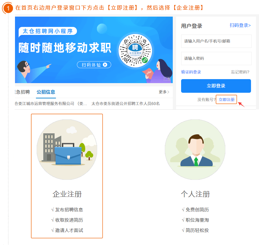Select the personal registration avatar illustration
259x245 pixels.
click(x=195, y=150)
